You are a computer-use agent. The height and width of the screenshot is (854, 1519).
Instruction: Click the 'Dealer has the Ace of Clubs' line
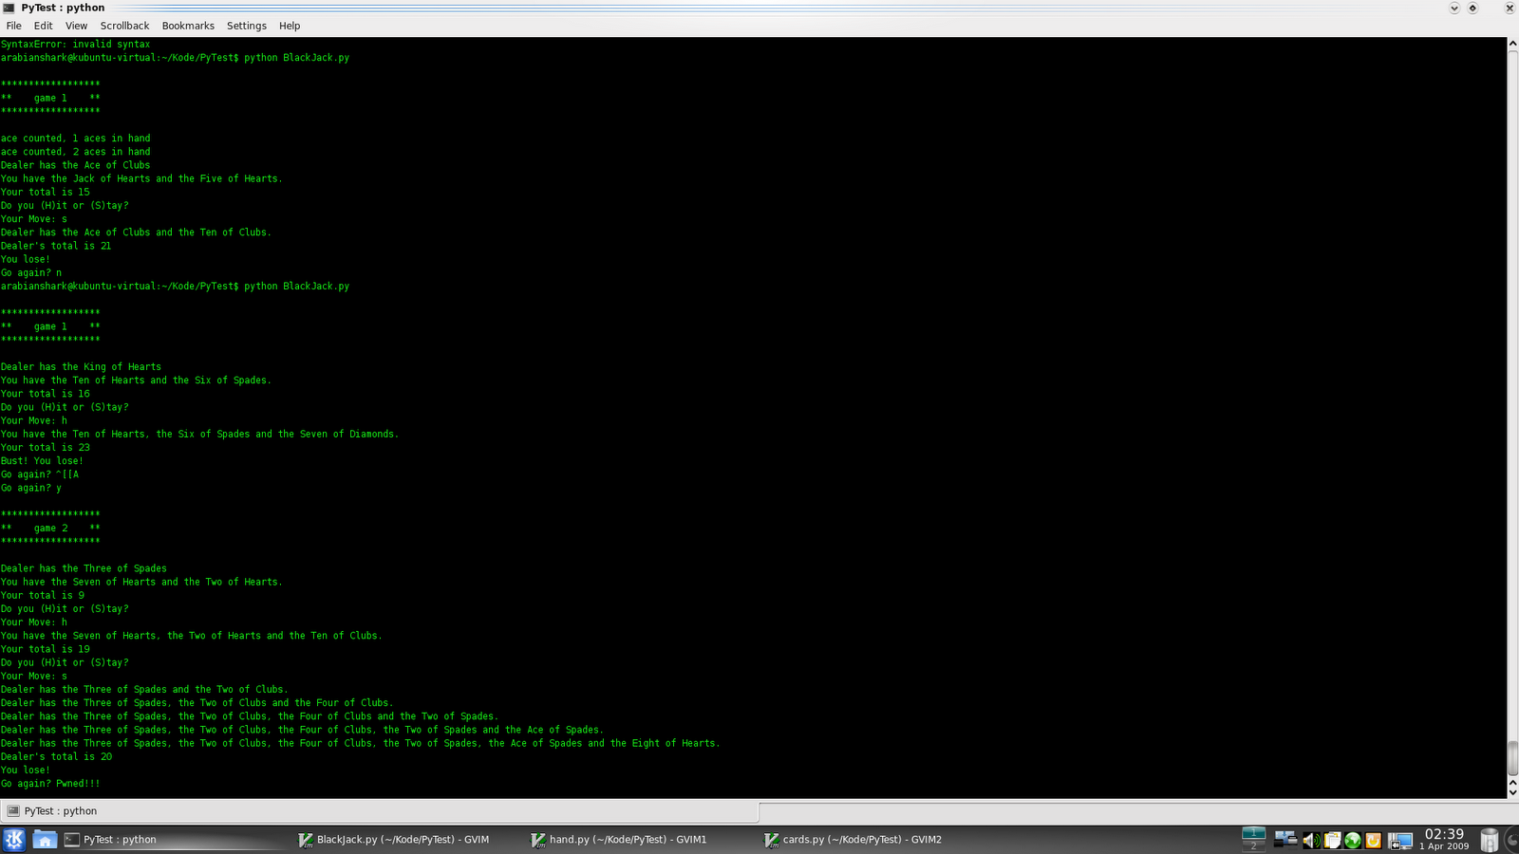76,164
